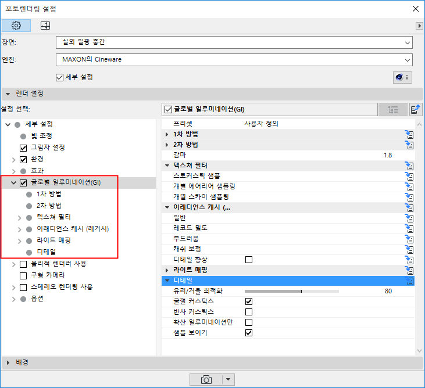Image resolution: width=425 pixels, height=388 pixels.
Task: Click the link icon on 라이트 매핑 row
Action: click(x=409, y=270)
